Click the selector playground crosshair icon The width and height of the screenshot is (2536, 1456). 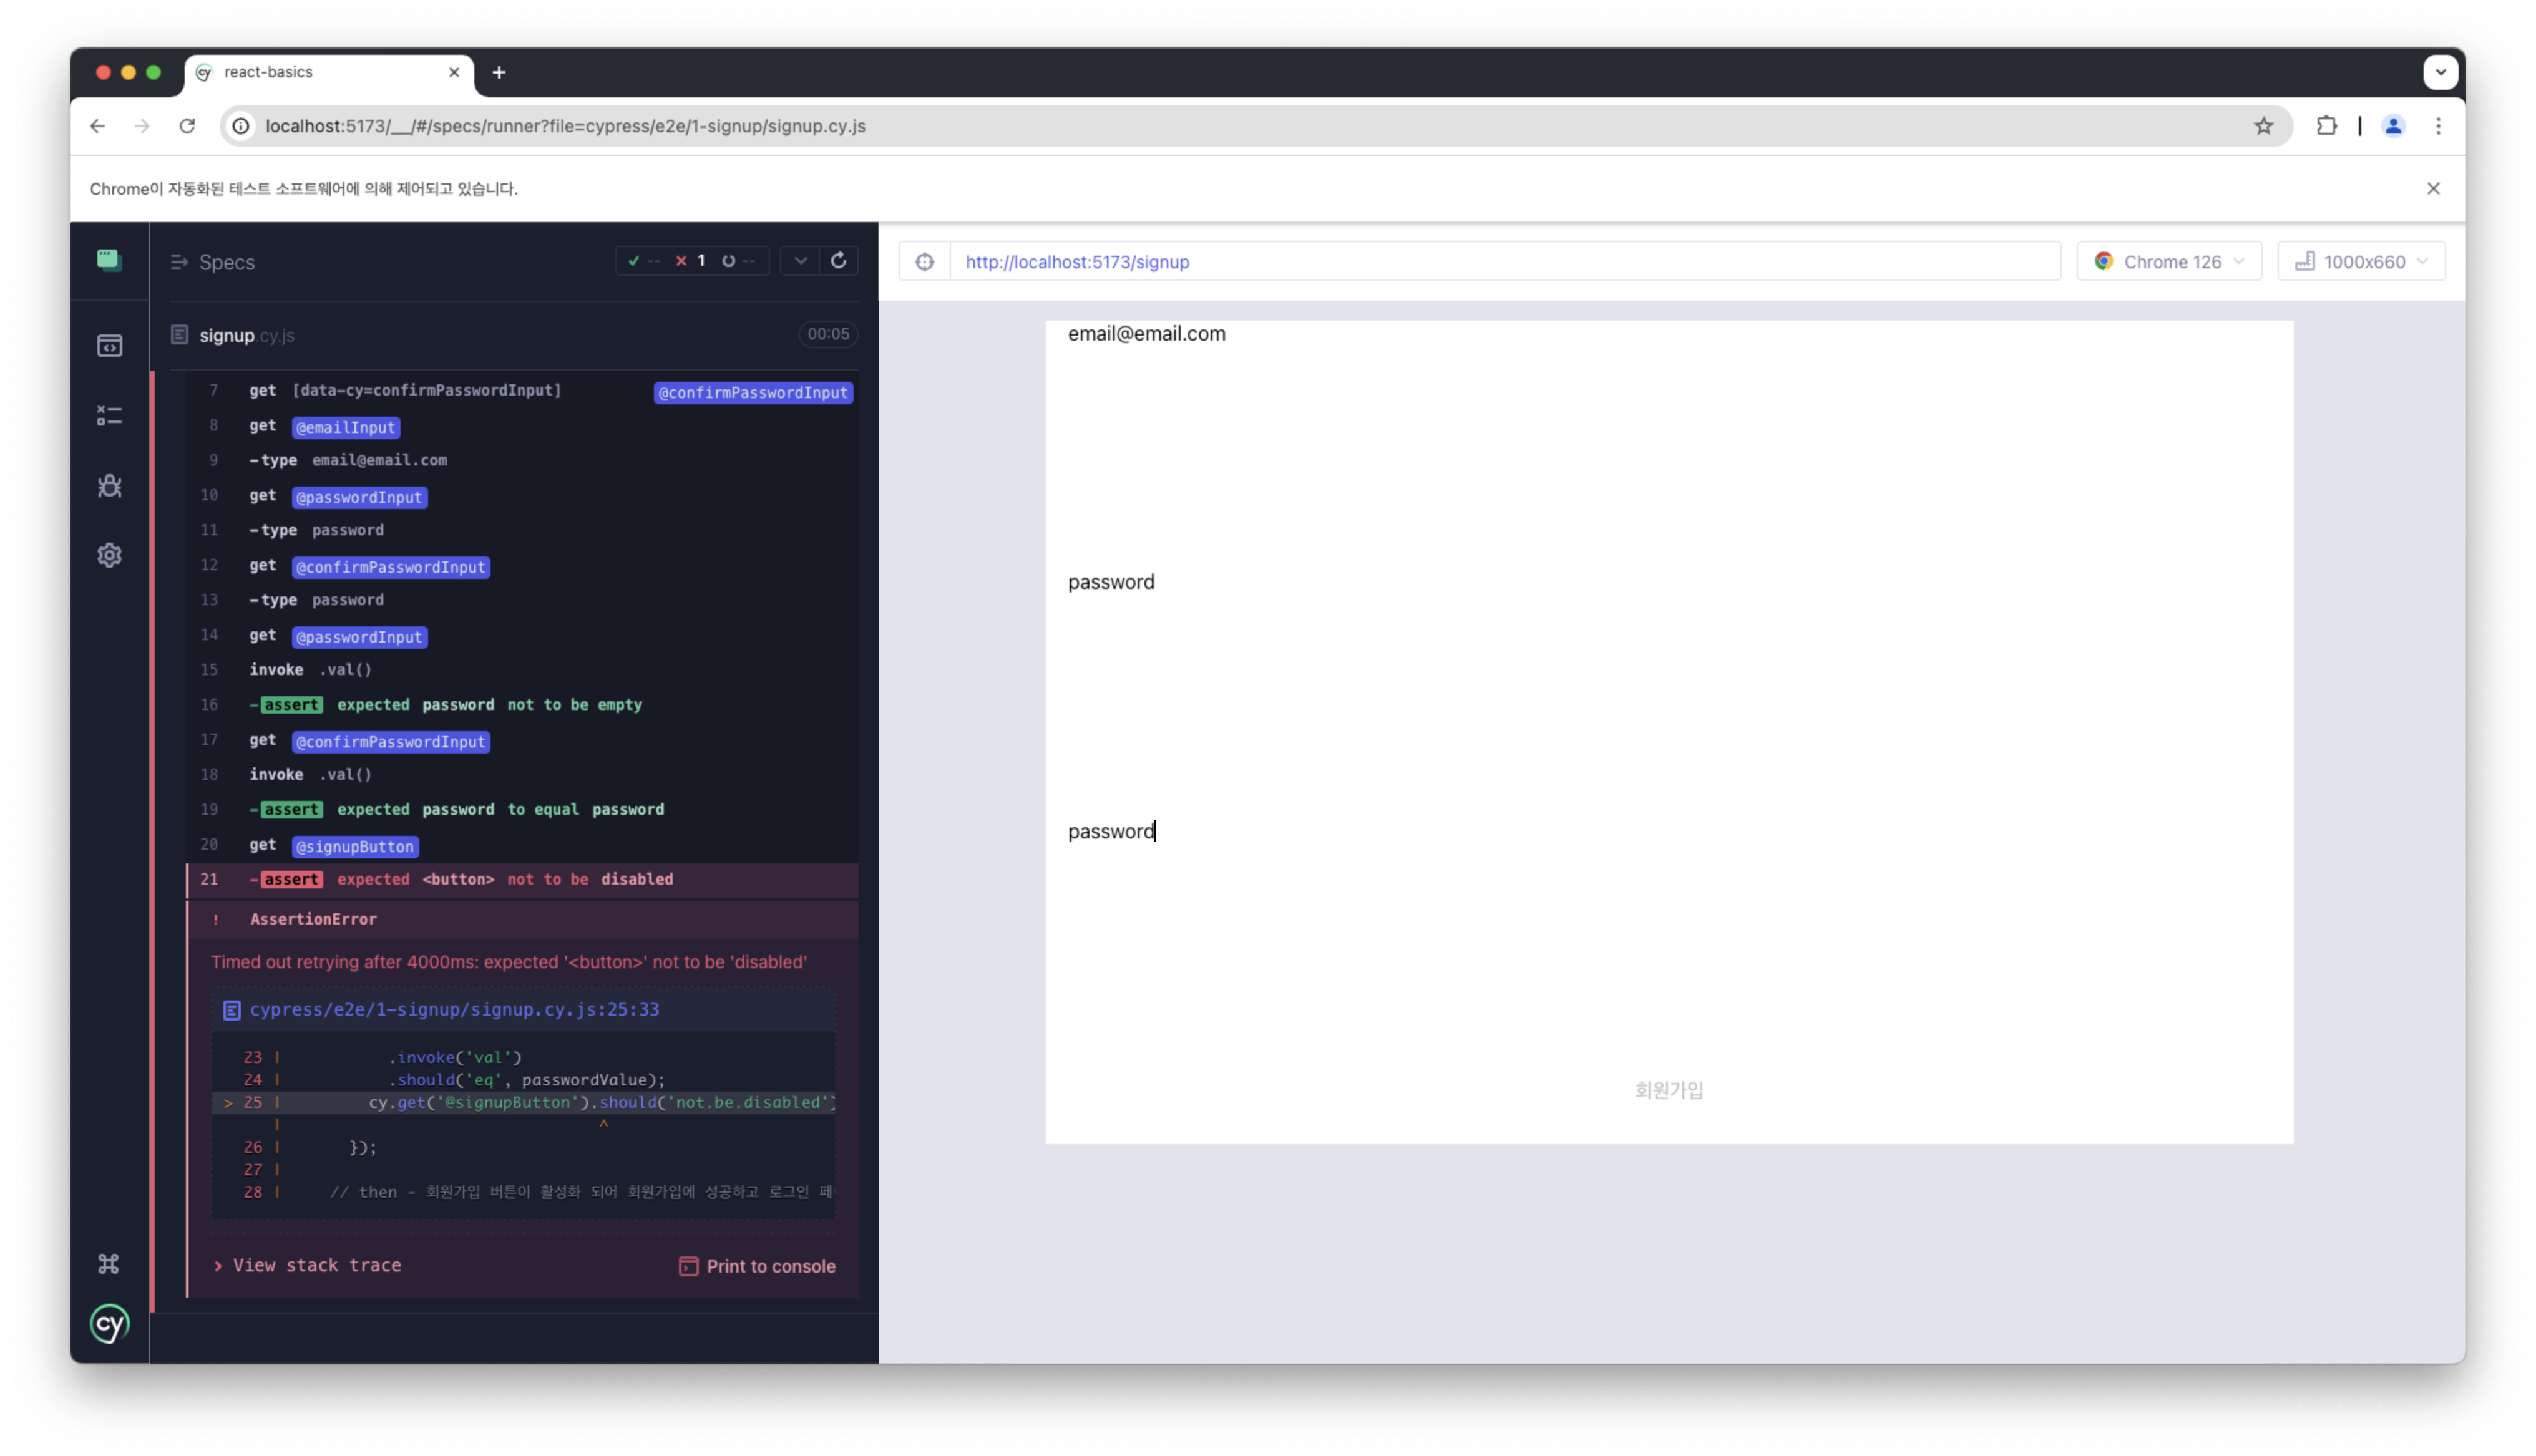pos(925,262)
